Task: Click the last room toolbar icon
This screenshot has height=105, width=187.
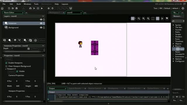Action: (167, 19)
